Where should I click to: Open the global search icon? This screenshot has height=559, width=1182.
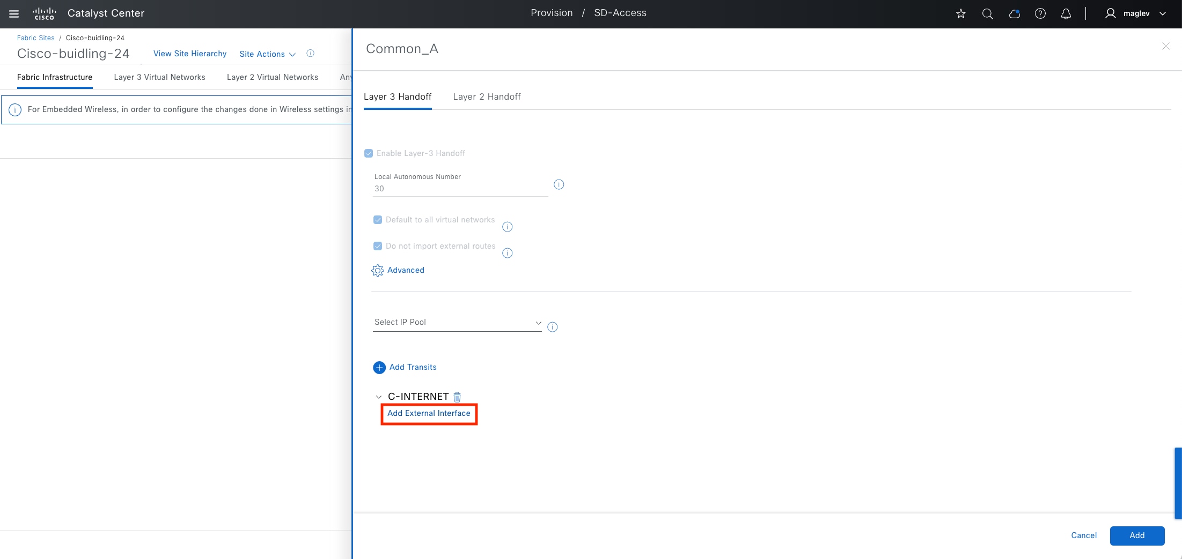(987, 14)
